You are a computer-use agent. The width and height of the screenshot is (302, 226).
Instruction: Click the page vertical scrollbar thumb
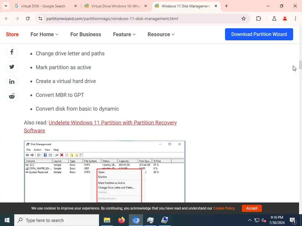(300, 65)
